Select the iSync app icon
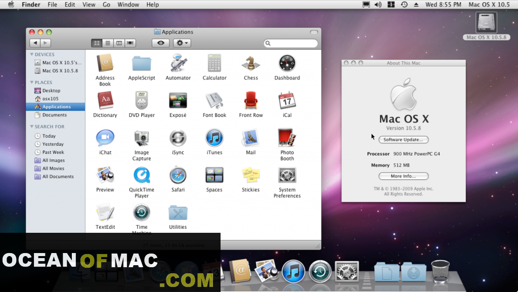518x292 pixels. click(178, 138)
